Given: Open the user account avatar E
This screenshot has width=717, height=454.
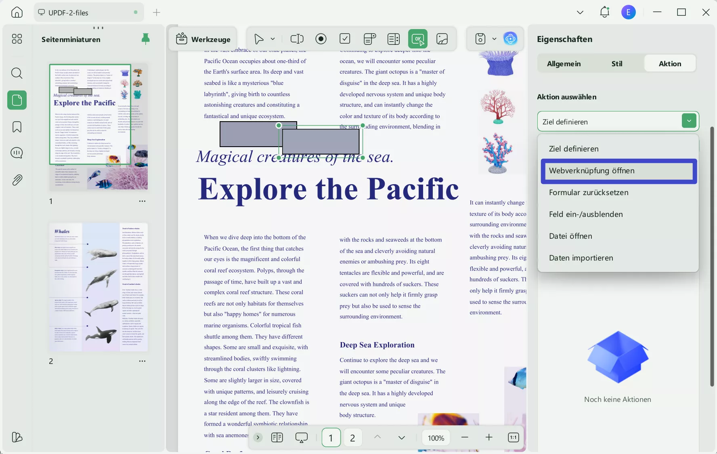Looking at the screenshot, I should click(628, 12).
